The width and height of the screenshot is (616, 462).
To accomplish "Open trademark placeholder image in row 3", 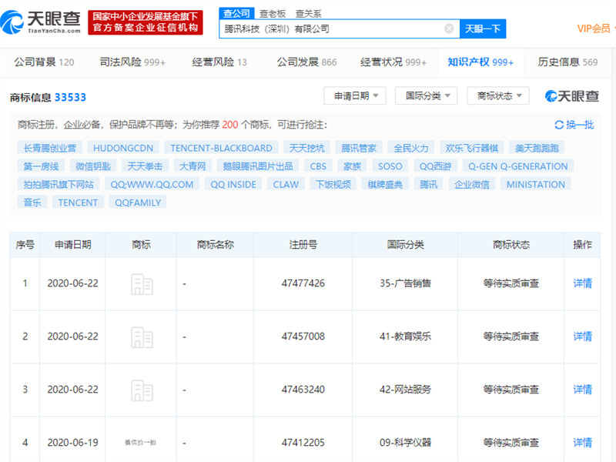I will (x=142, y=390).
